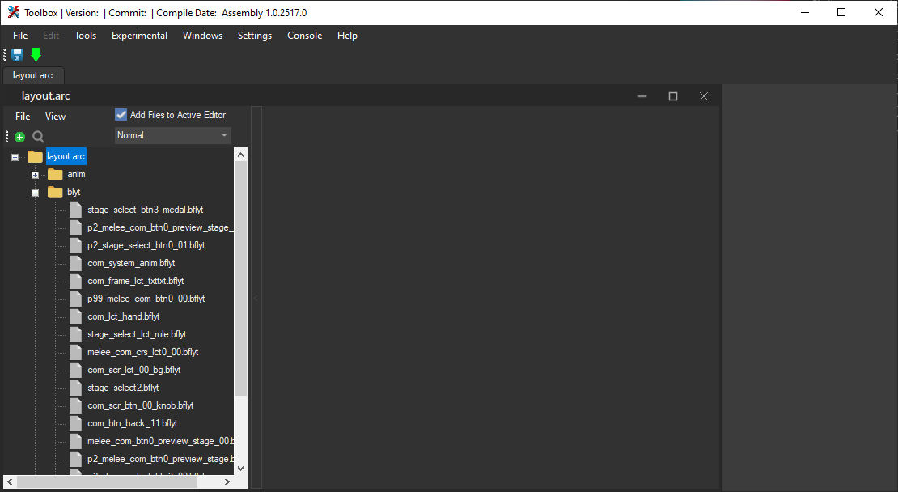Open the Normal dropdown list

point(173,135)
